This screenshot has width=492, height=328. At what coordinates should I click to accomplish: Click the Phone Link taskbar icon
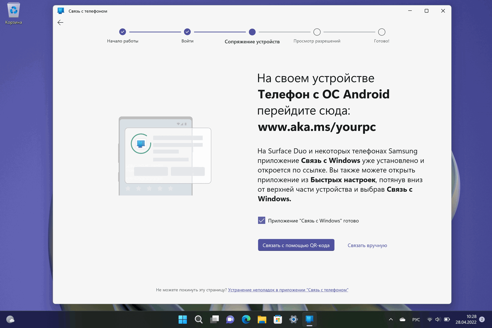[x=309, y=319]
